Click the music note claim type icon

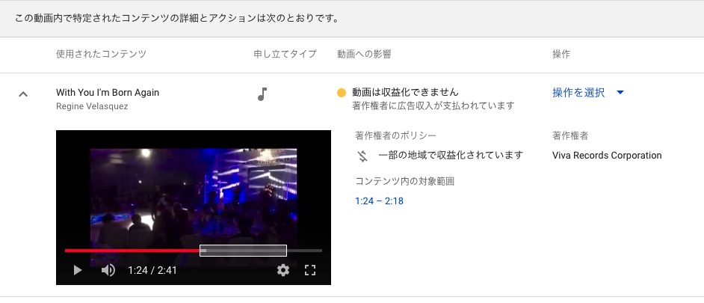262,94
